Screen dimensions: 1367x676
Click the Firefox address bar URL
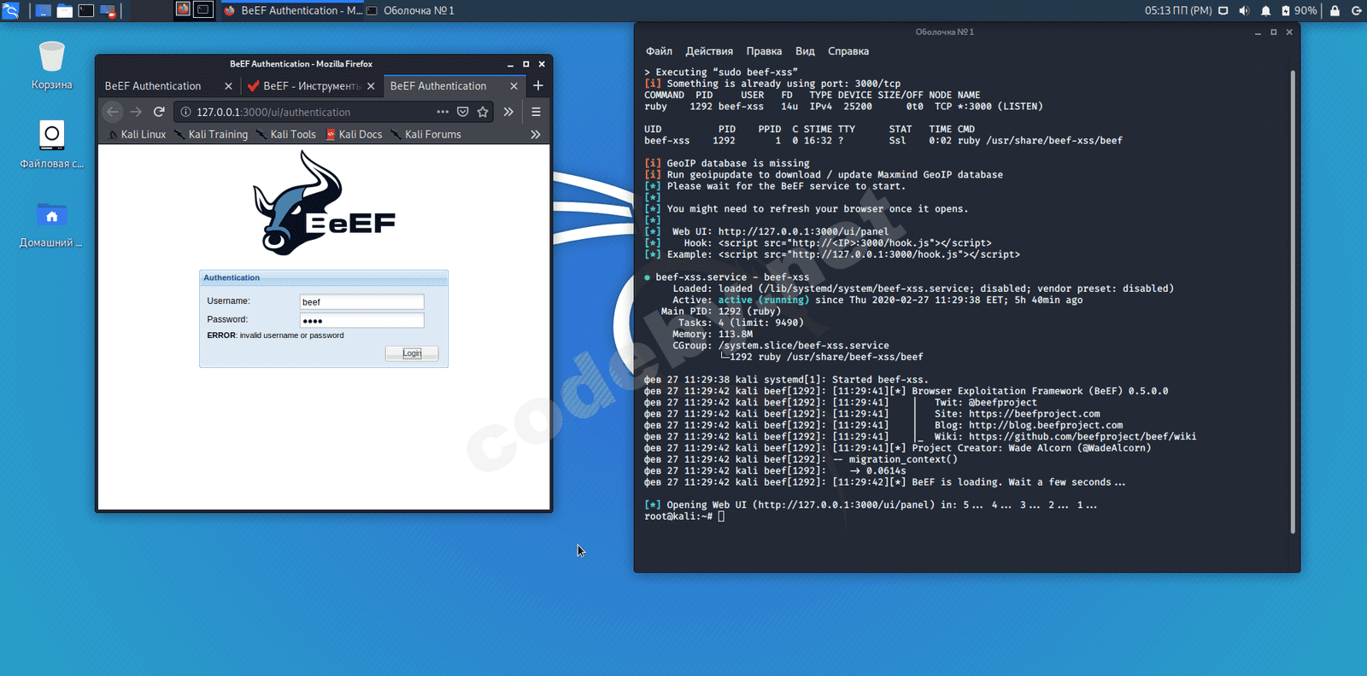[273, 112]
